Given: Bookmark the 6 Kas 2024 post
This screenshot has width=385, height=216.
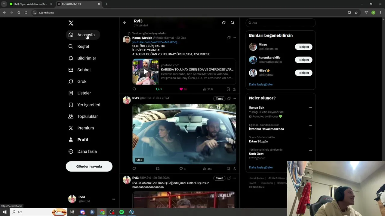Looking at the screenshot, I should pos(228,169).
